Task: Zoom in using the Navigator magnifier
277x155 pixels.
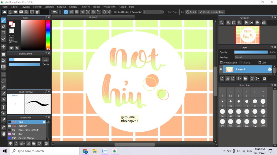Action: click(x=228, y=23)
